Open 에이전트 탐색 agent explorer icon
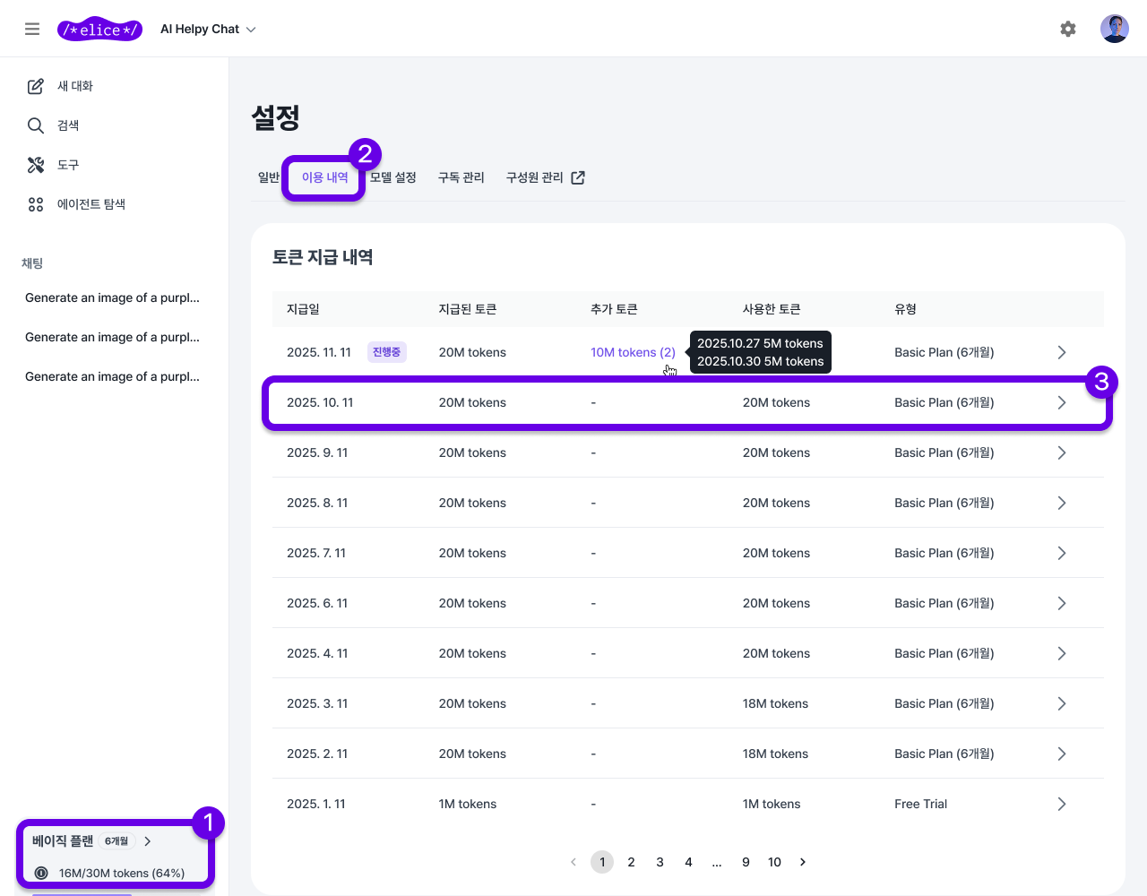Screen dimensions: 1147x896 (36, 204)
